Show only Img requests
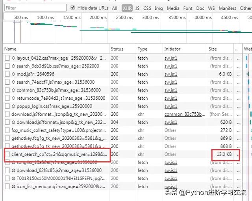This screenshot has width=252, height=201. pos(159,8)
